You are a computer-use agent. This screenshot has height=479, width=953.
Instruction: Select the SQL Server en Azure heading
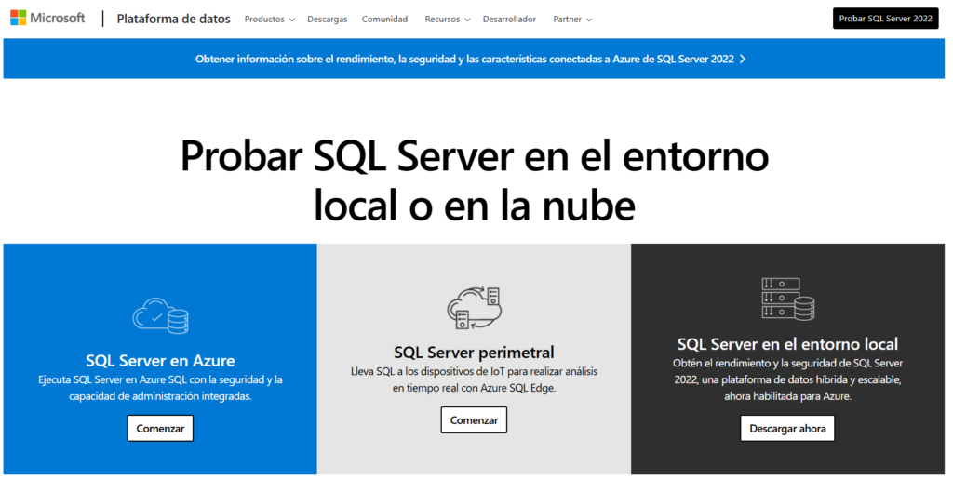click(160, 361)
